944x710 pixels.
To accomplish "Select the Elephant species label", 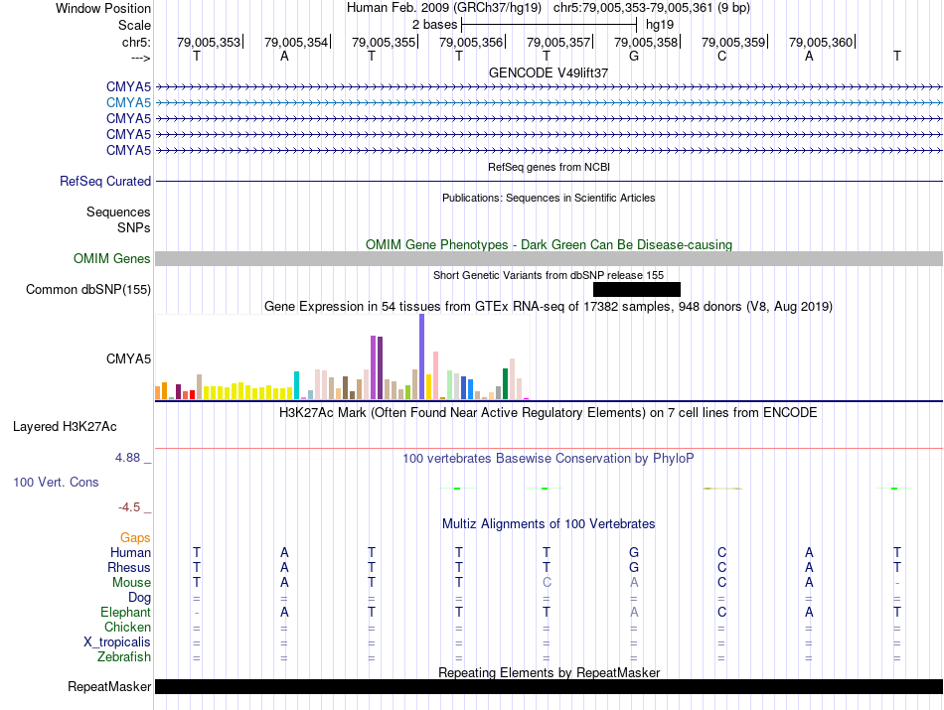I will click(125, 613).
